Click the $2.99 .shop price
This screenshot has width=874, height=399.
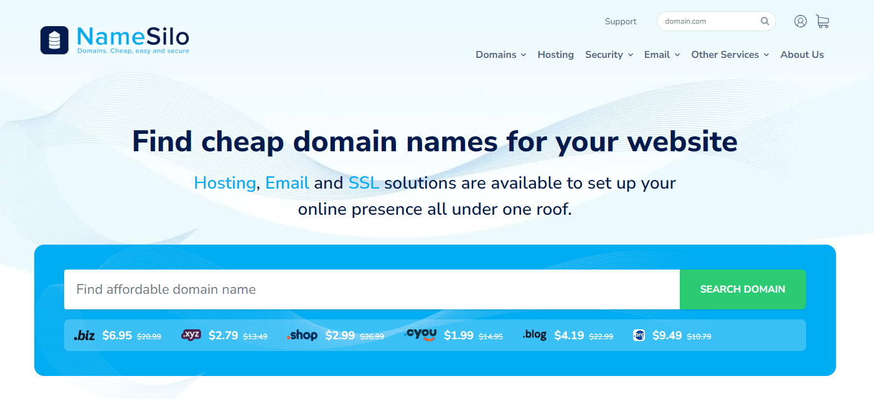(340, 336)
